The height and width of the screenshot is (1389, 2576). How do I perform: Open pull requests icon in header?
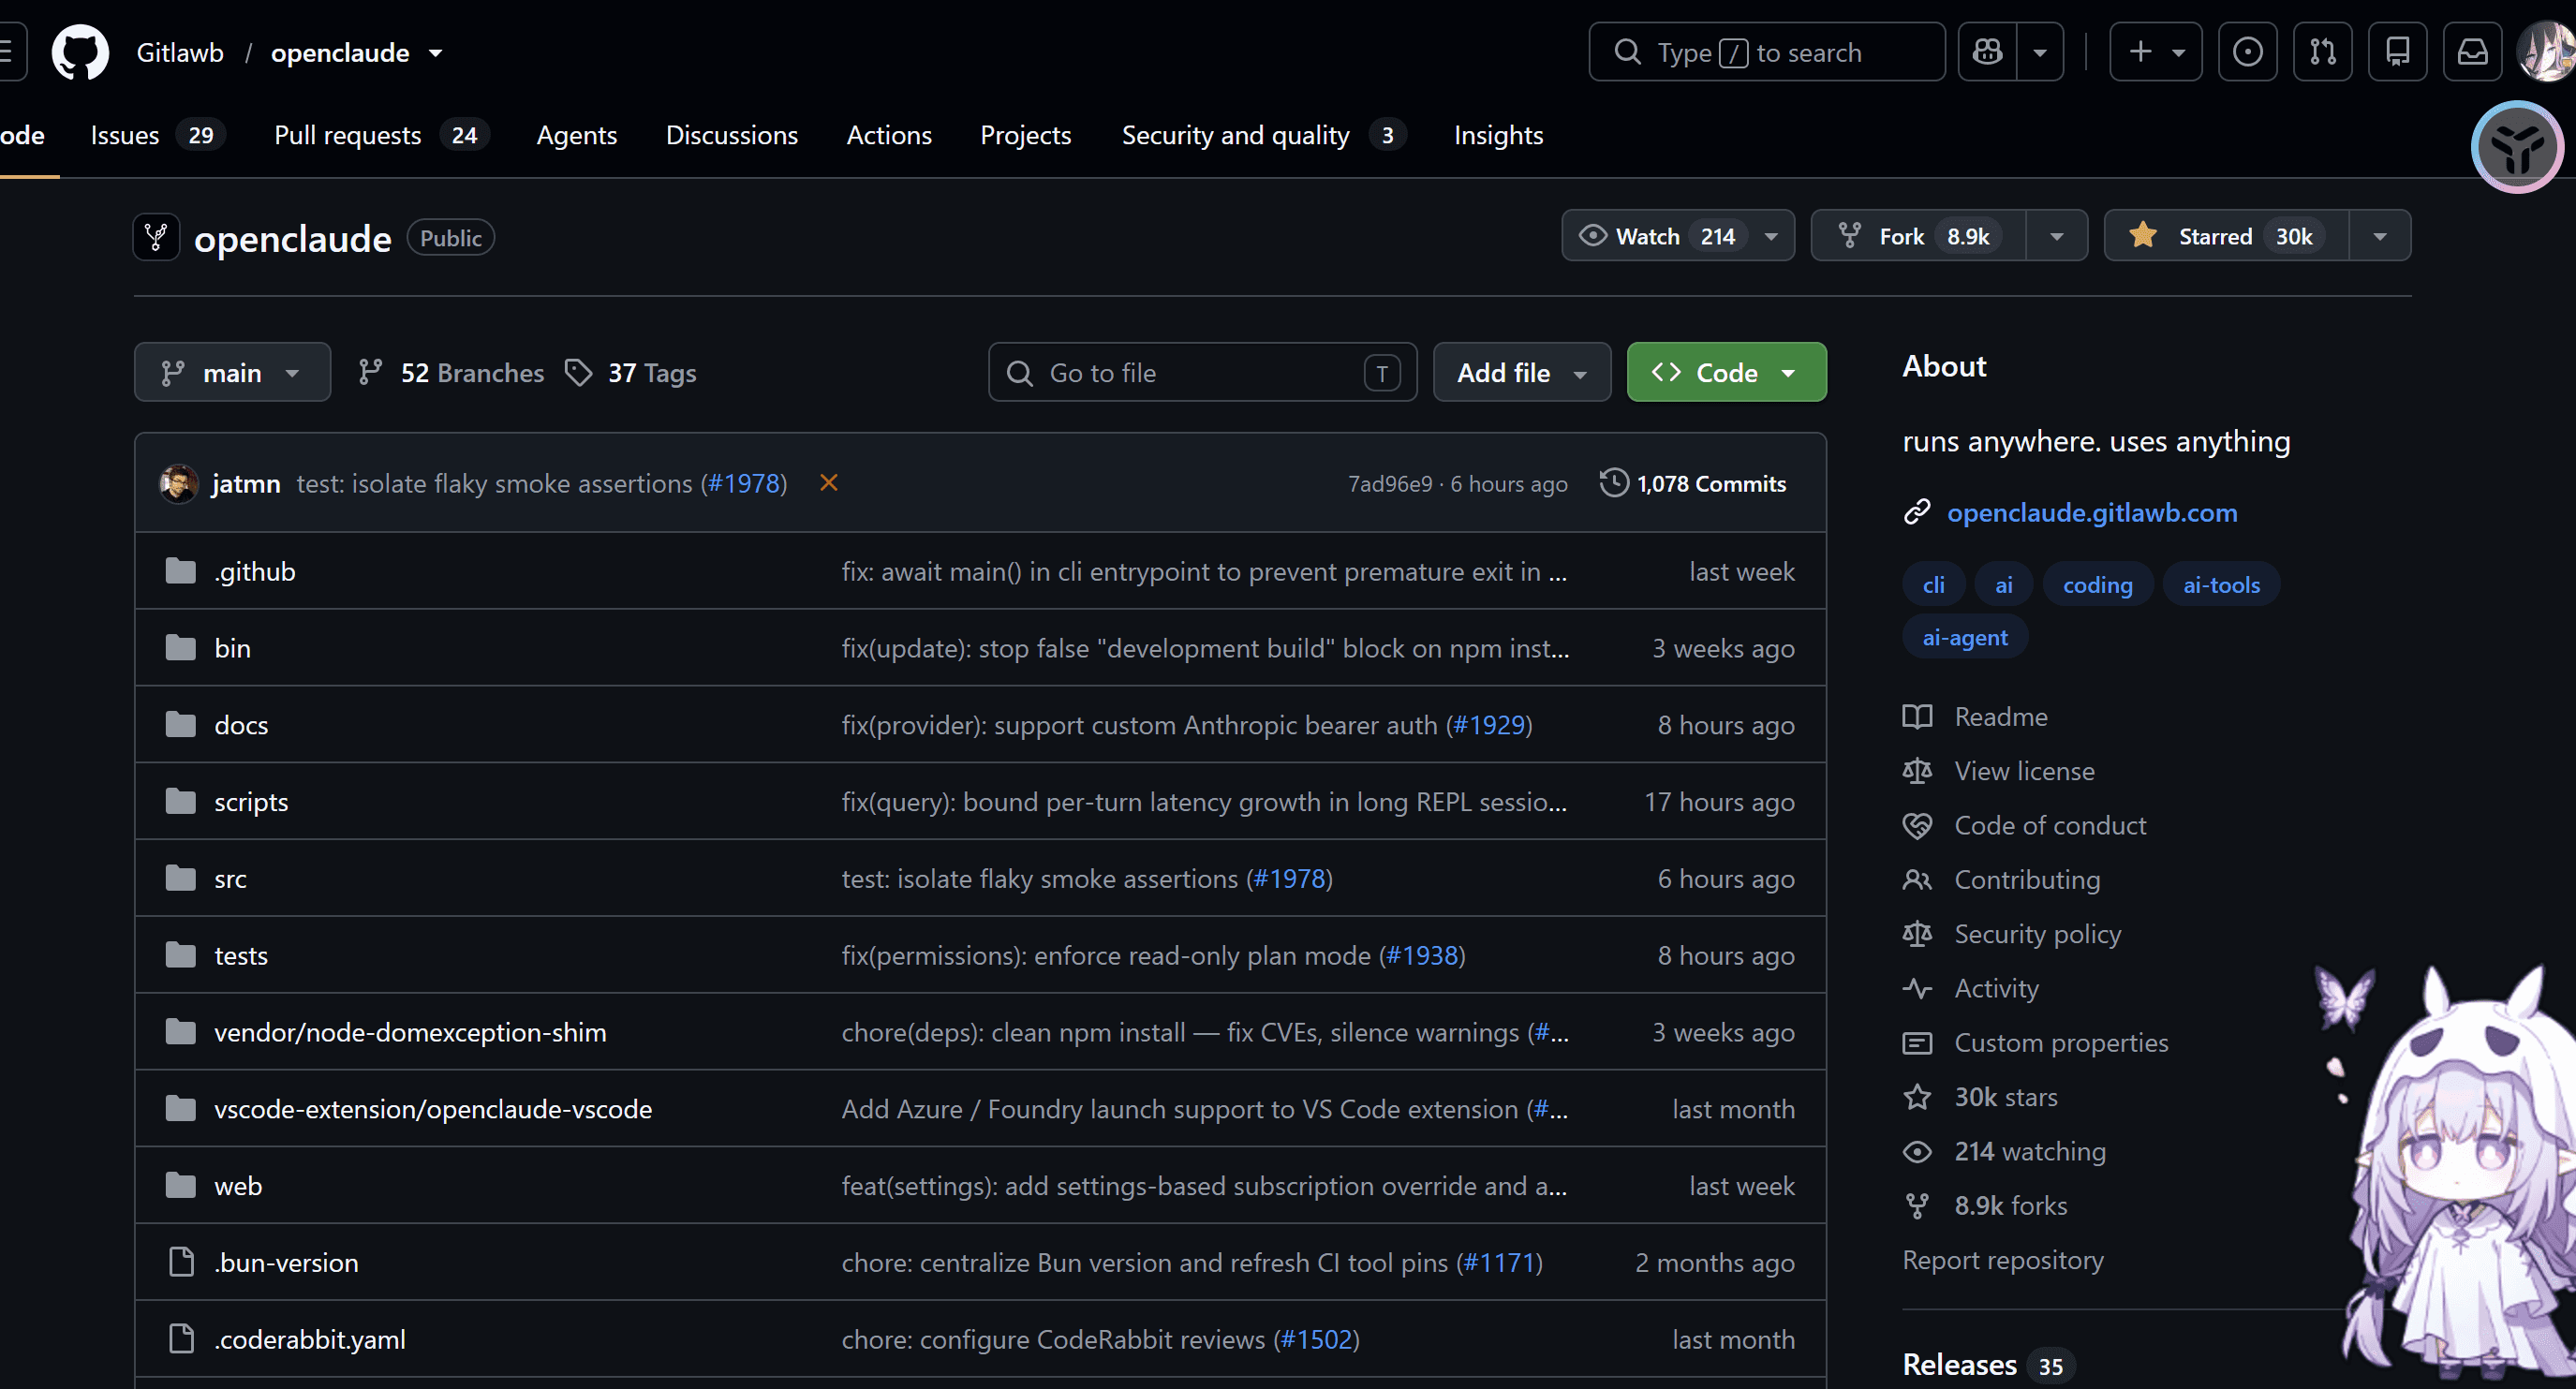[2322, 52]
